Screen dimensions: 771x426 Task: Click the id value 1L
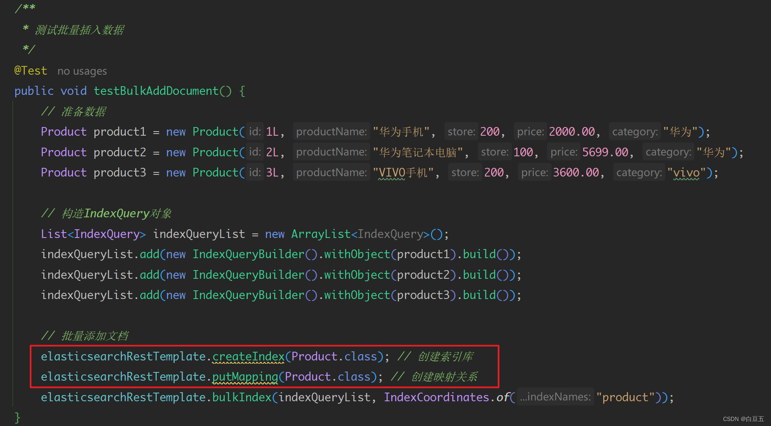tap(273, 132)
